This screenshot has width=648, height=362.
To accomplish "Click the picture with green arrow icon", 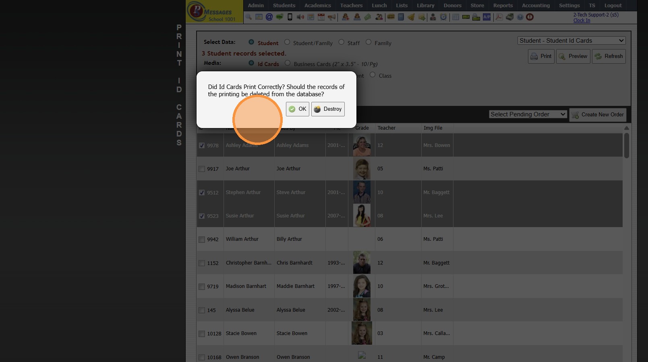I will 422,17.
